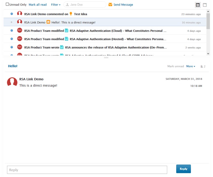This screenshot has width=213, height=177.
Task: Click Mark unread
Action: click(176, 66)
